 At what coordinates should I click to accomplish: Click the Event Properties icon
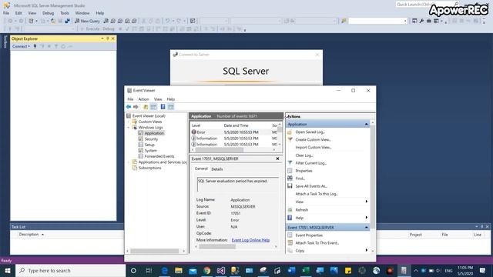point(290,235)
